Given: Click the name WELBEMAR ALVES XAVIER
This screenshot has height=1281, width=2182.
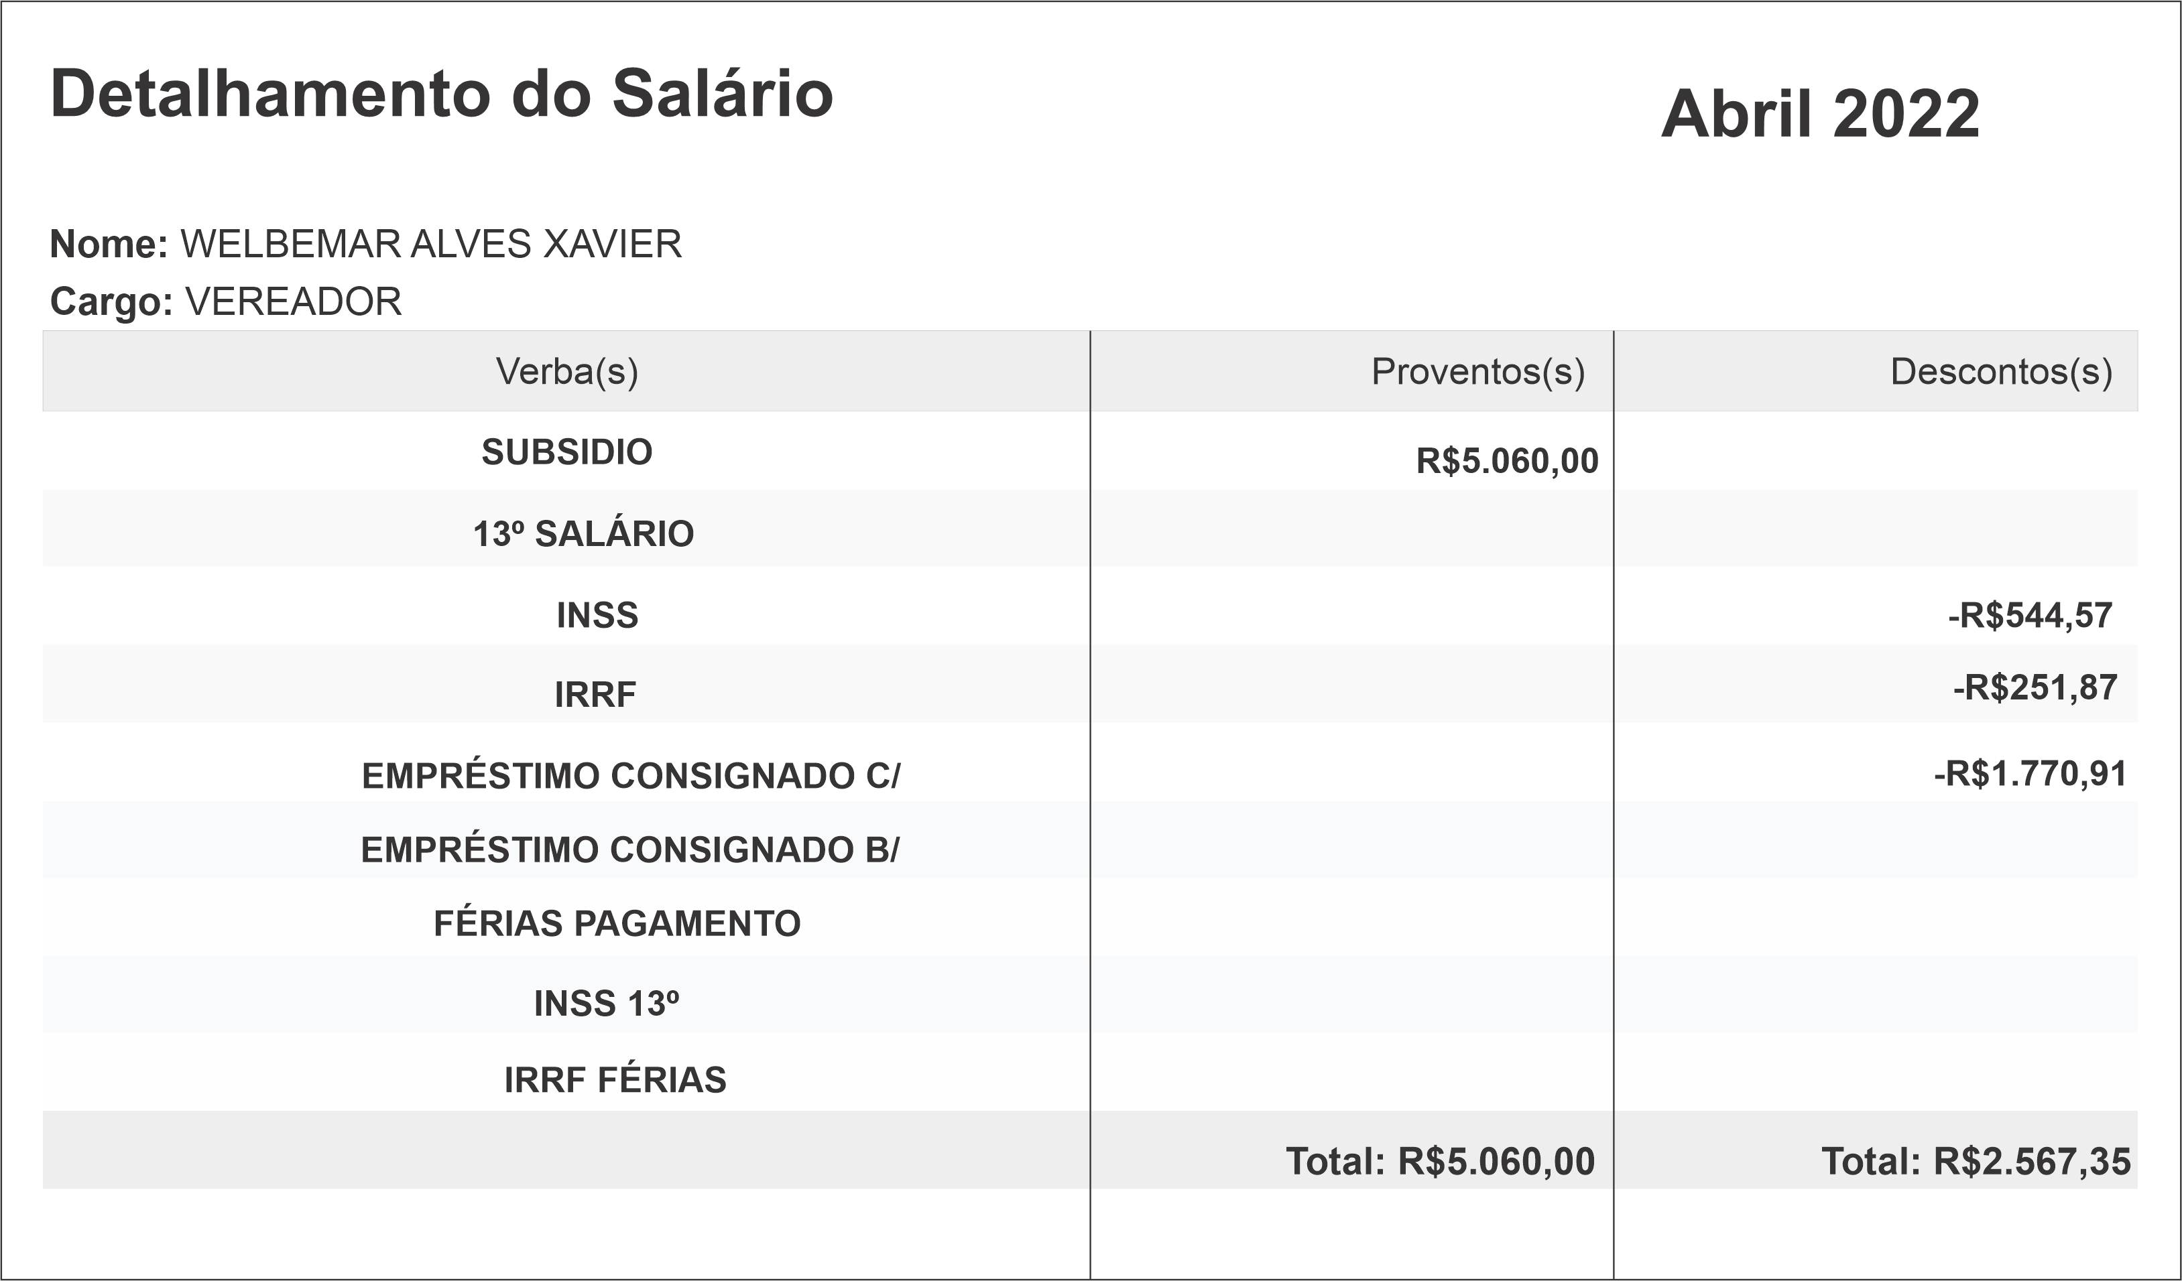Looking at the screenshot, I should (x=430, y=244).
